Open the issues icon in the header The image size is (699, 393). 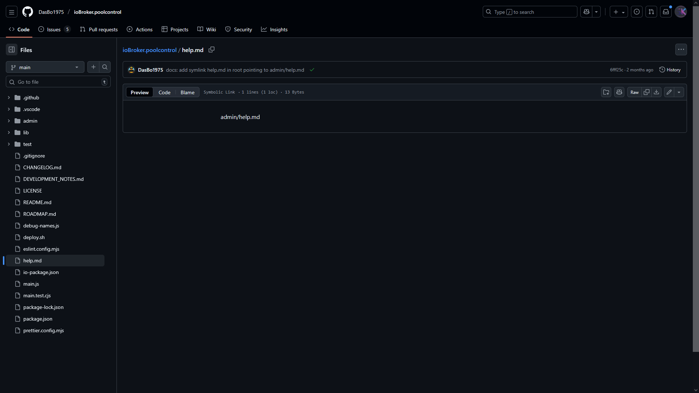click(636, 12)
